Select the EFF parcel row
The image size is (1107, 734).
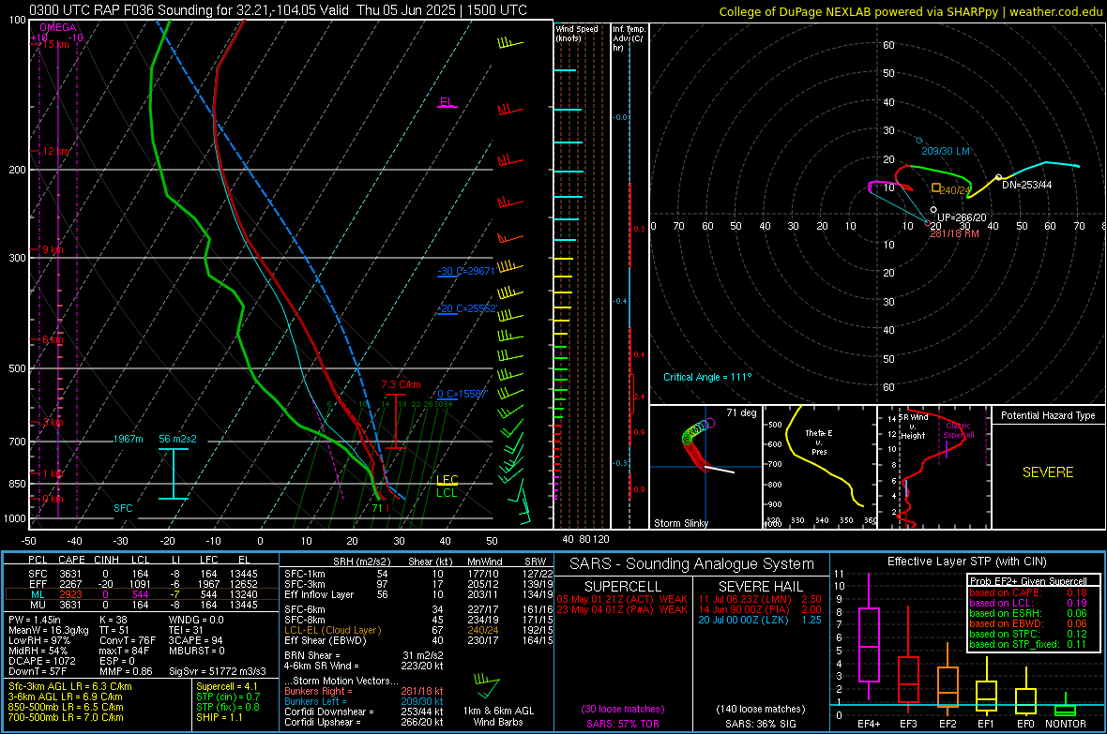pyautogui.click(x=142, y=584)
